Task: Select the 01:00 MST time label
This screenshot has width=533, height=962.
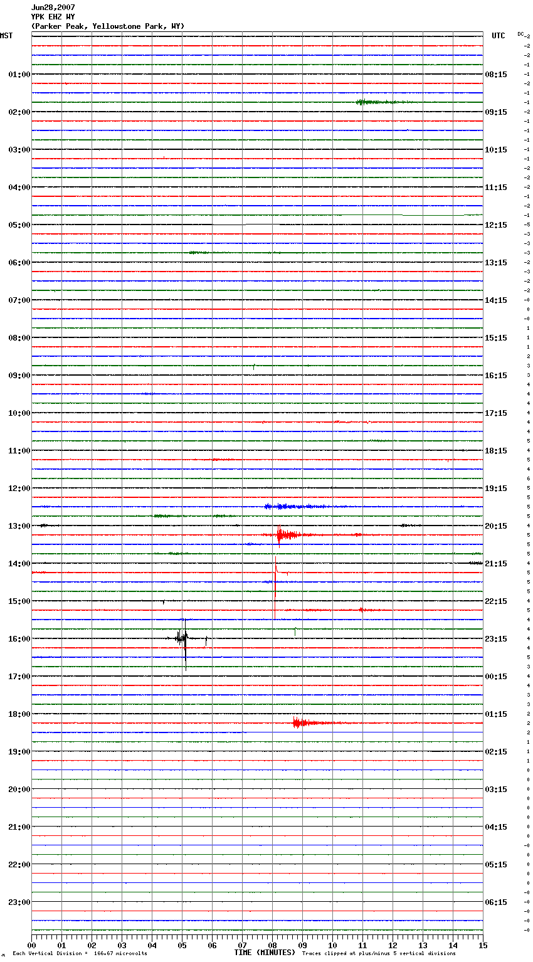Action: (19, 75)
